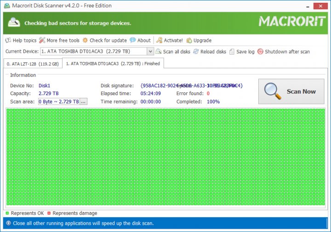
Task: Click Upgrade box icon
Action: tap(189, 40)
